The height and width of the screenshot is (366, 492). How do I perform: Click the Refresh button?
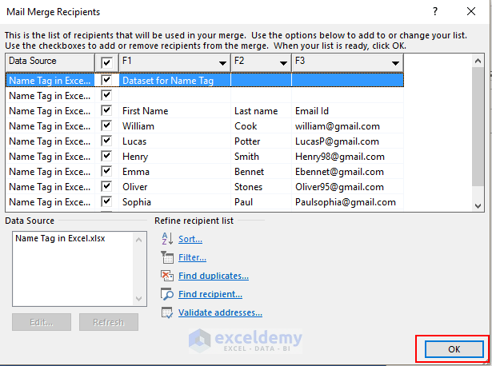(x=109, y=322)
